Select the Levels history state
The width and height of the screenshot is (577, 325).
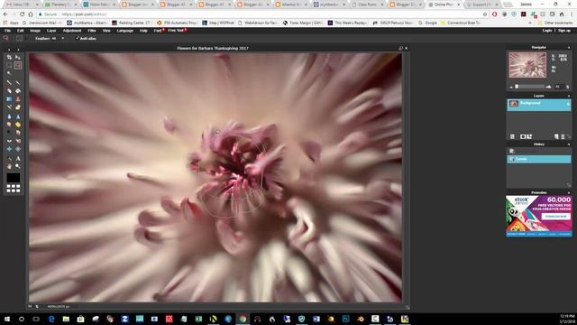pyautogui.click(x=539, y=159)
